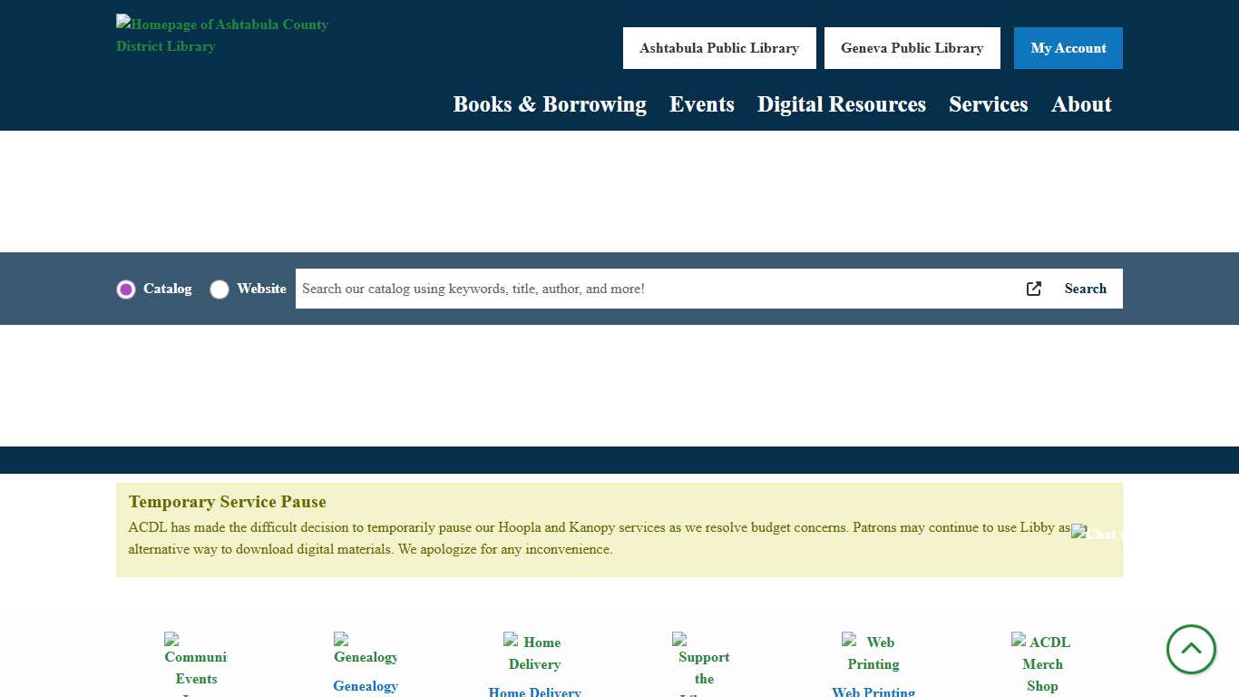Click the blue Genealogy text link
Screen dimensions: 1239x697
(366, 686)
